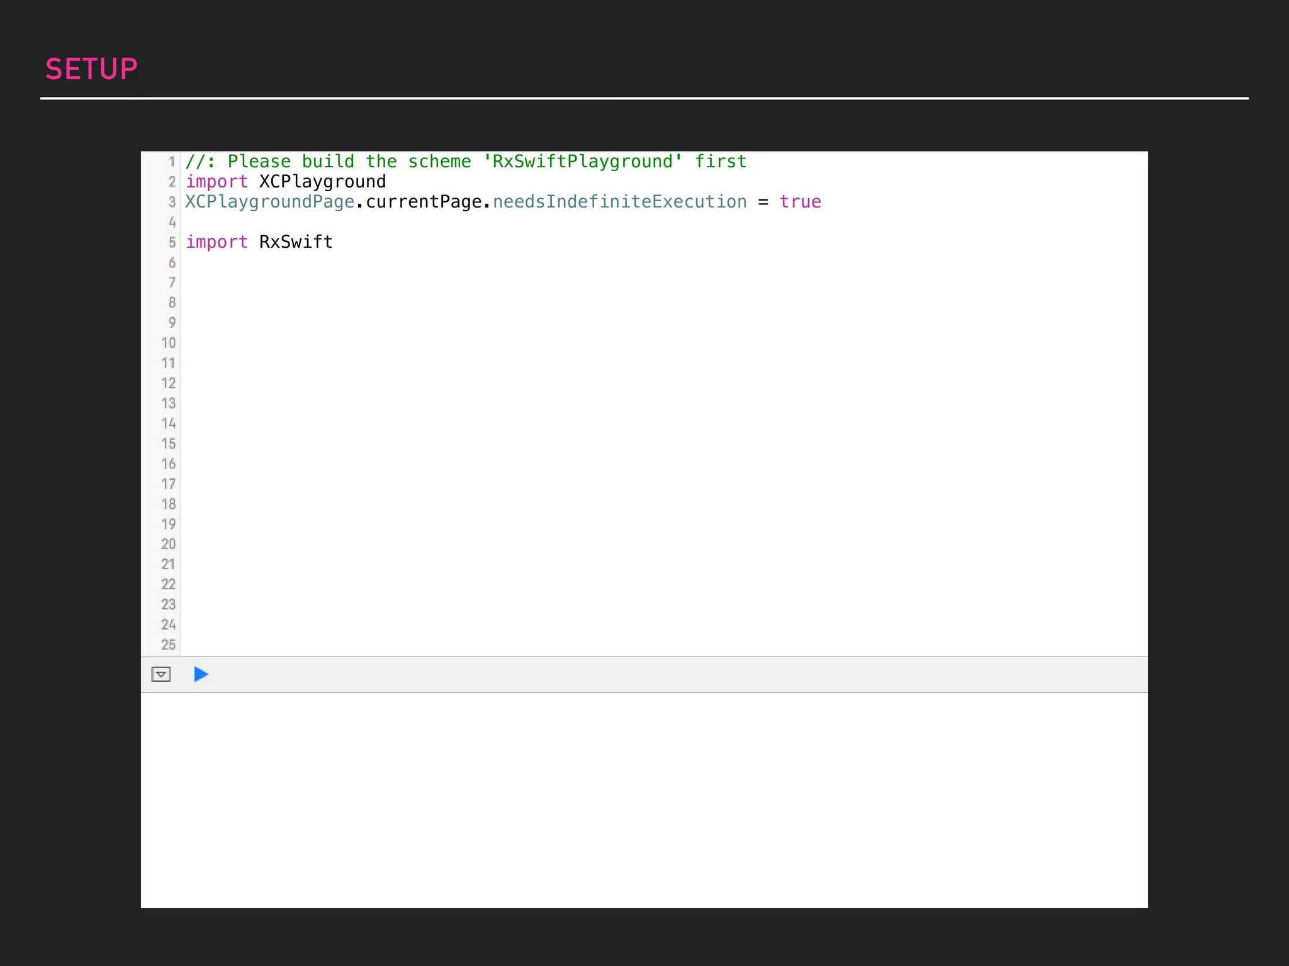Viewport: 1289px width, 966px height.
Task: Click the import keyword on line 2
Action: point(217,182)
